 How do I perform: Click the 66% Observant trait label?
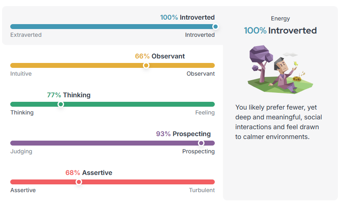pyautogui.click(x=160, y=56)
